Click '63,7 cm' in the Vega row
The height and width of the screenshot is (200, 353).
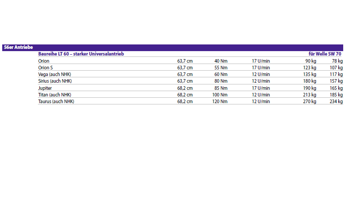[185, 75]
